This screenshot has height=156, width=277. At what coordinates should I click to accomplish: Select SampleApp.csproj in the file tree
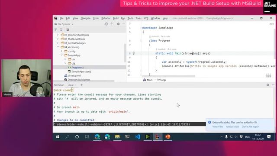[81, 71]
